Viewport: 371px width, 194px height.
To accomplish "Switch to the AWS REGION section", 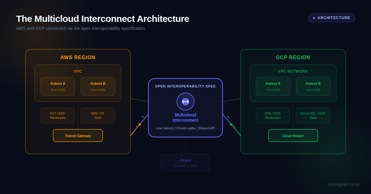I will point(78,57).
